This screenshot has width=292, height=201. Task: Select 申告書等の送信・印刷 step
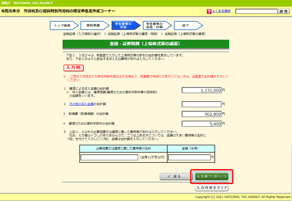pos(157,26)
